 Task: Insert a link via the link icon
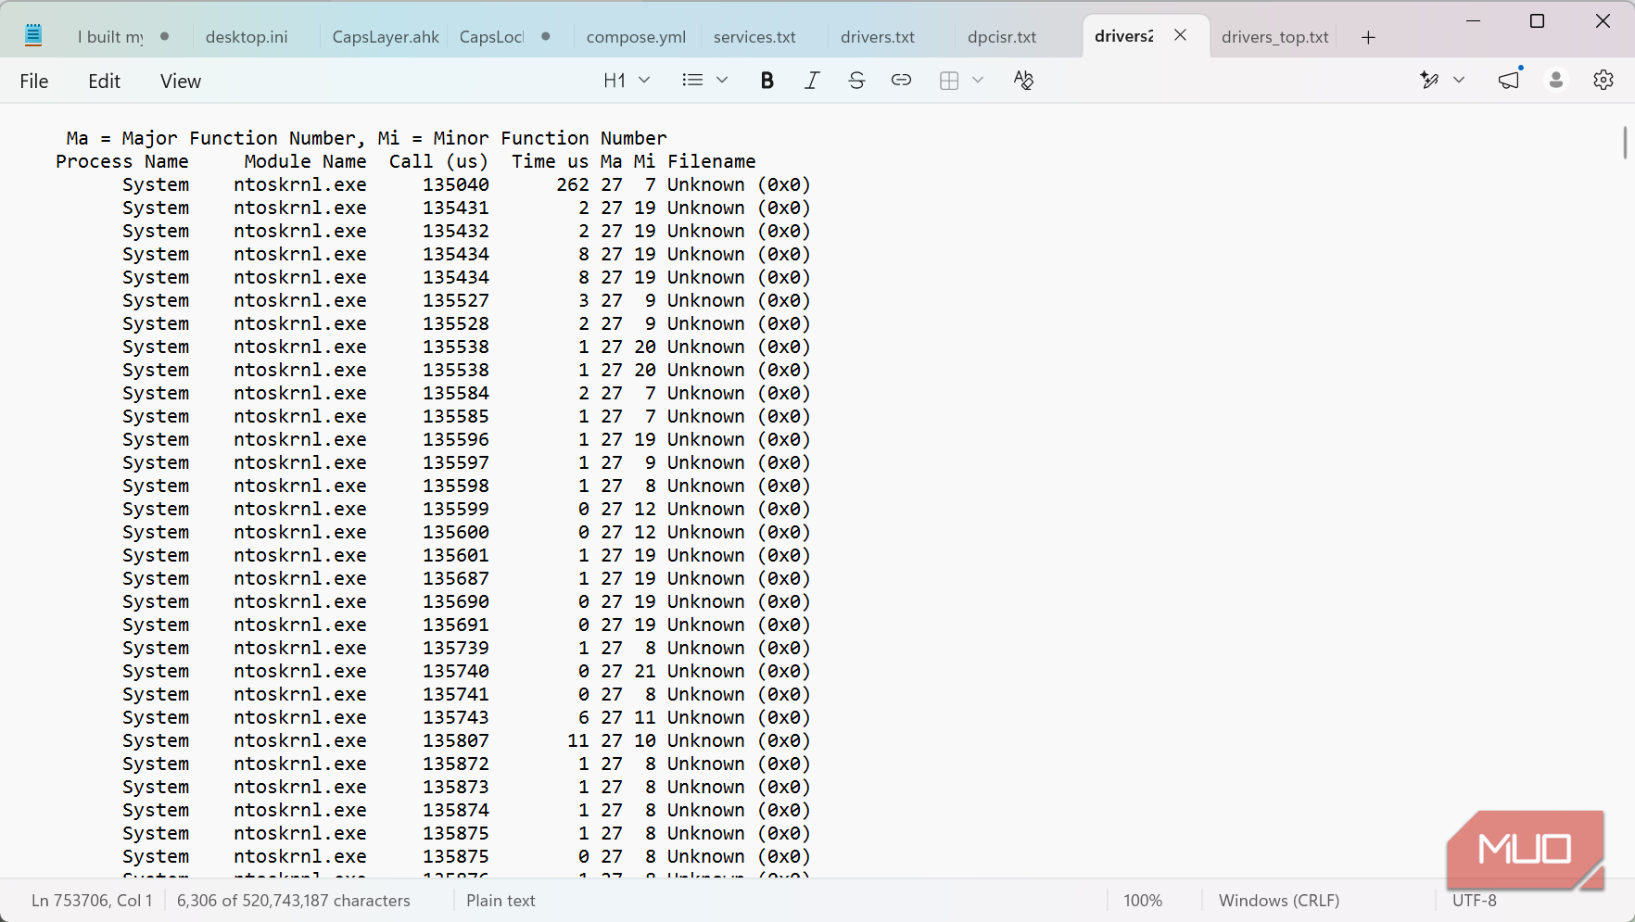(x=901, y=81)
